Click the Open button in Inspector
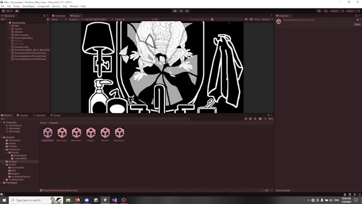The image size is (362, 204). [357, 25]
